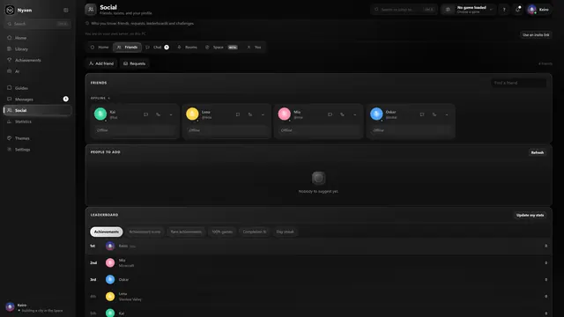This screenshot has width=564, height=317.
Task: Collapse the sidebar with the panel icon
Action: [x=66, y=10]
